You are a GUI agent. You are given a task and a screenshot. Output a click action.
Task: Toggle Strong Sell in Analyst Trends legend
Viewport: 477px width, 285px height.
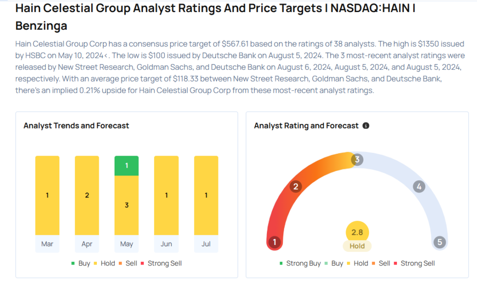161,264
